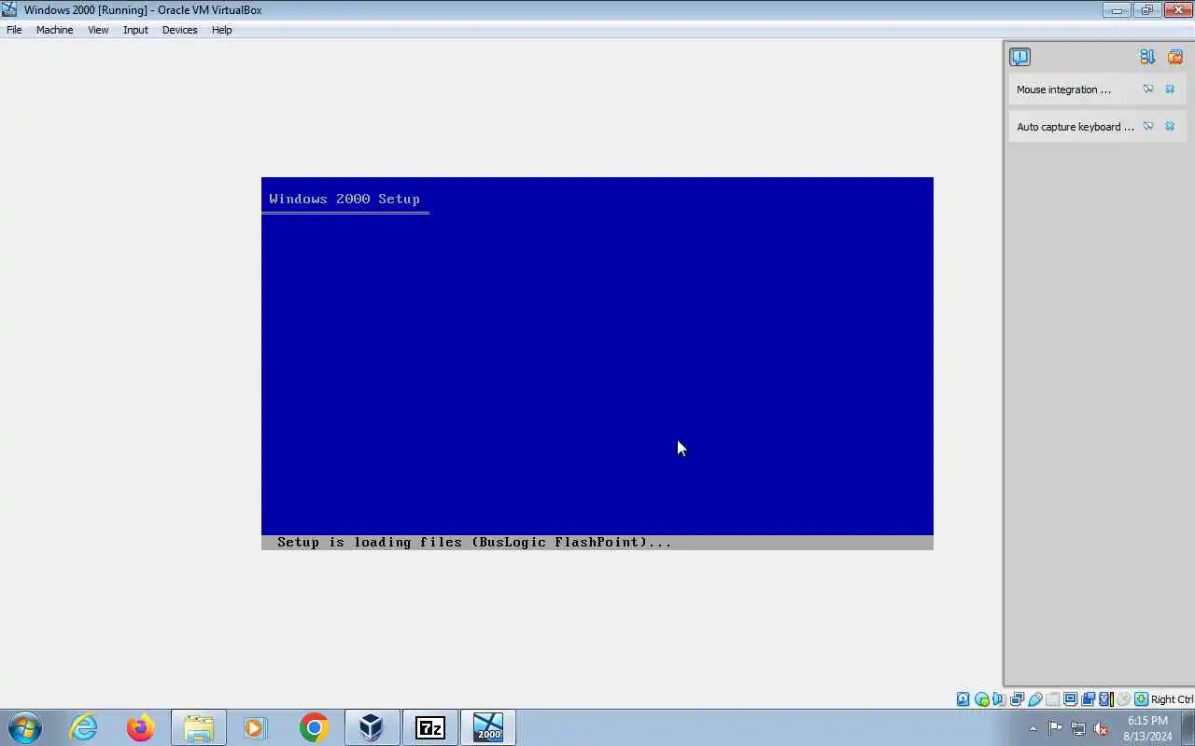
Task: Click inside the Windows 2000 Setup screen
Action: [597, 364]
